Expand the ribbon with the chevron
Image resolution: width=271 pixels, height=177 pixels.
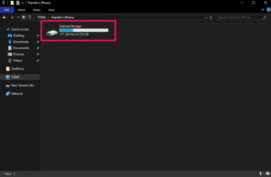(263, 10)
